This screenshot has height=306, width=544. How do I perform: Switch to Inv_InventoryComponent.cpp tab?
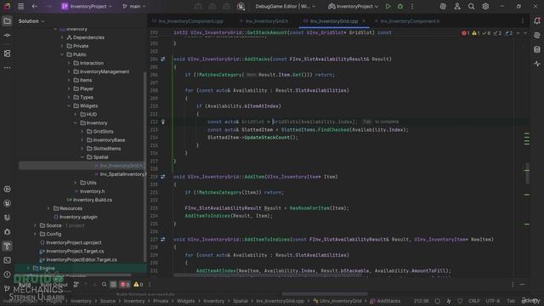pos(188,21)
